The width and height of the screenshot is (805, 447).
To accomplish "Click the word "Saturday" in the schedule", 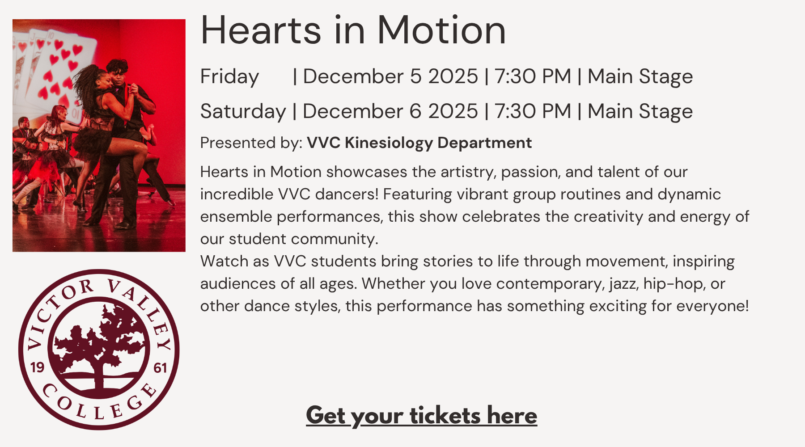I will click(243, 111).
